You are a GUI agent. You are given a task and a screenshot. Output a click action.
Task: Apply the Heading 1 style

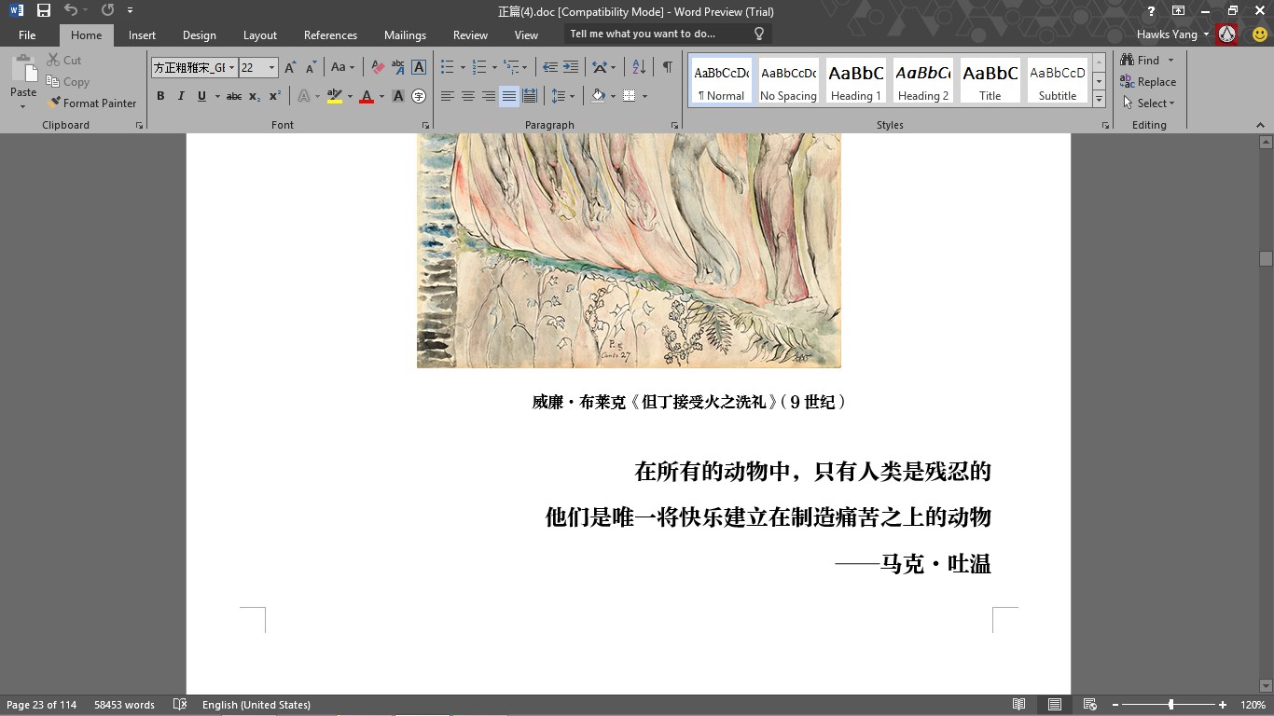click(856, 81)
